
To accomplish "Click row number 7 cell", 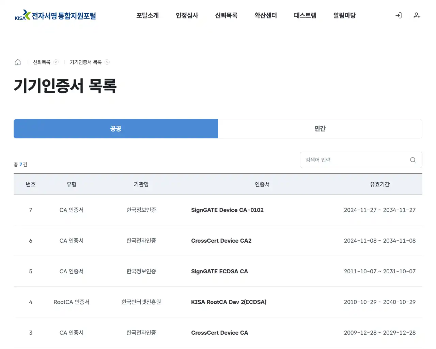I will pyautogui.click(x=31, y=210).
